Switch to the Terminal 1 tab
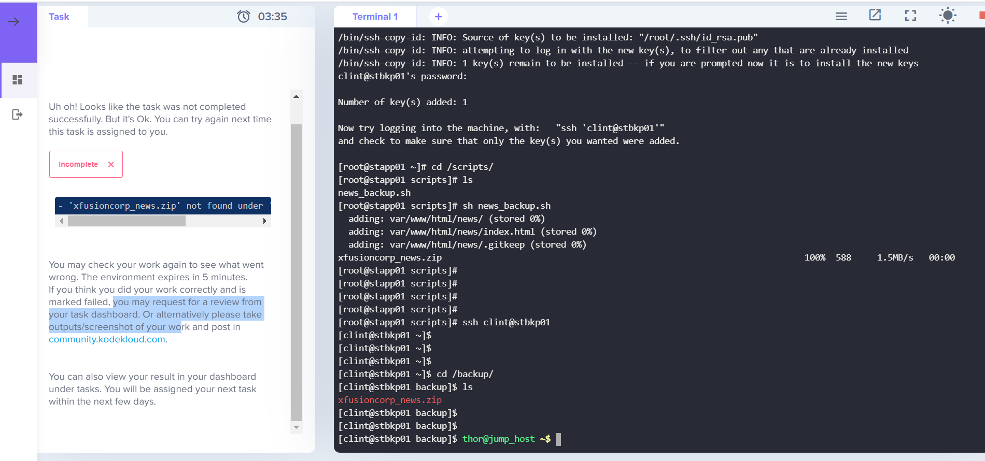This screenshot has height=461, width=985. coord(375,17)
